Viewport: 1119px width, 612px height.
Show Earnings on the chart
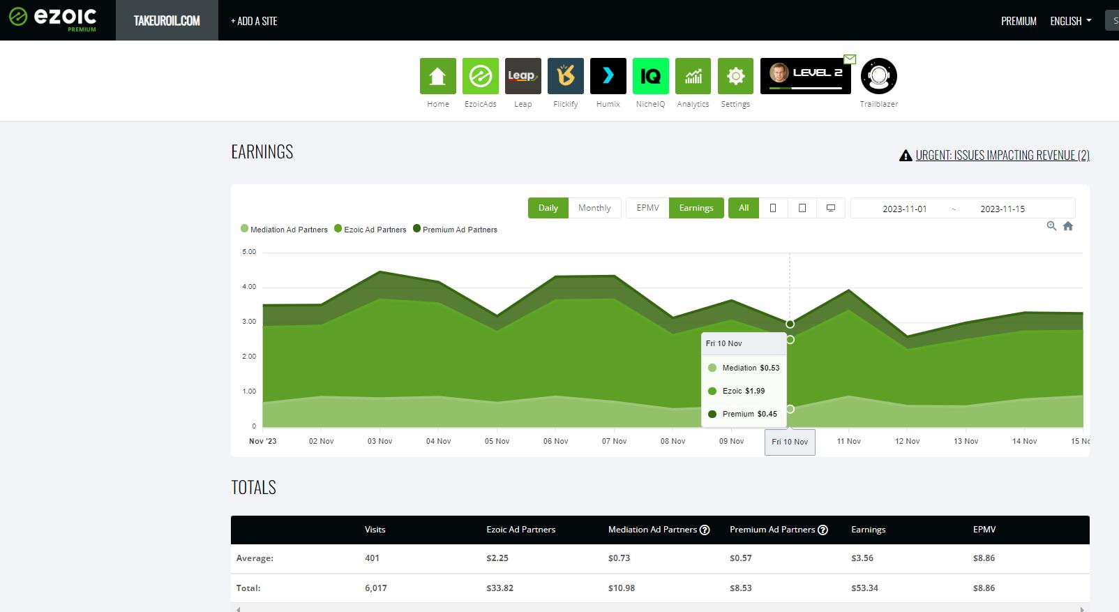pos(696,208)
